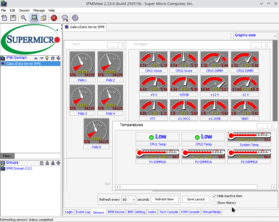Click the light bulb icon in IPMI Domain header

(47, 58)
